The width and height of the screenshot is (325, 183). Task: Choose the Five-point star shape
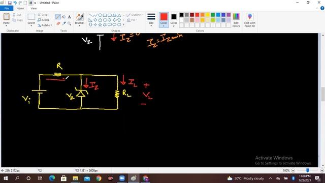100,25
